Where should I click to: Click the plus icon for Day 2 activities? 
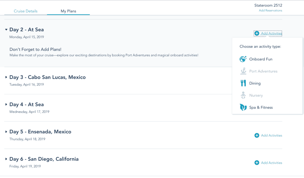257,33
